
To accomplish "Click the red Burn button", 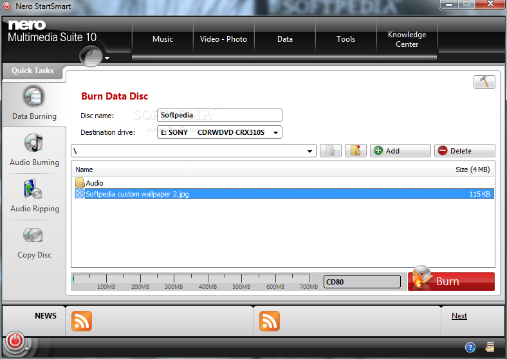I will [452, 281].
